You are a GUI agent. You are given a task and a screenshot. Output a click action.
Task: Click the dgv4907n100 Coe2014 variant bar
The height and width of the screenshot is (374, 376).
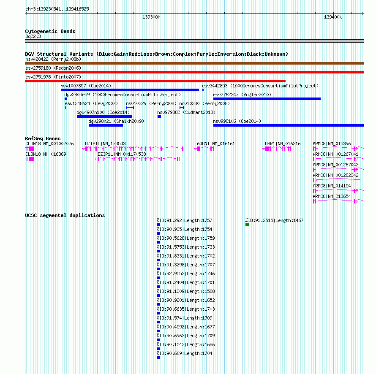pyautogui.click(x=104, y=117)
